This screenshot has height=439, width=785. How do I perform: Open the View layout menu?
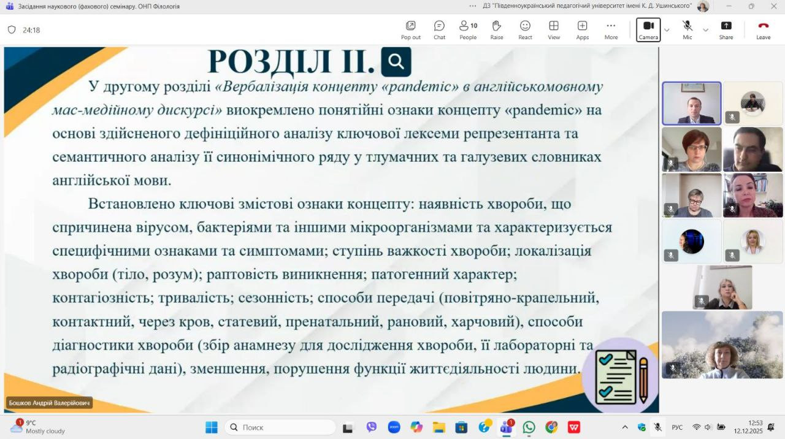point(554,29)
